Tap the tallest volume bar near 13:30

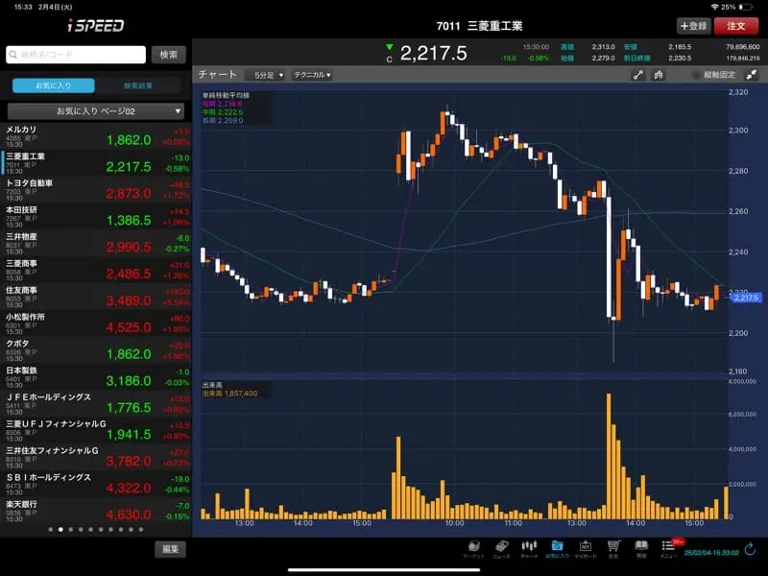[609, 456]
